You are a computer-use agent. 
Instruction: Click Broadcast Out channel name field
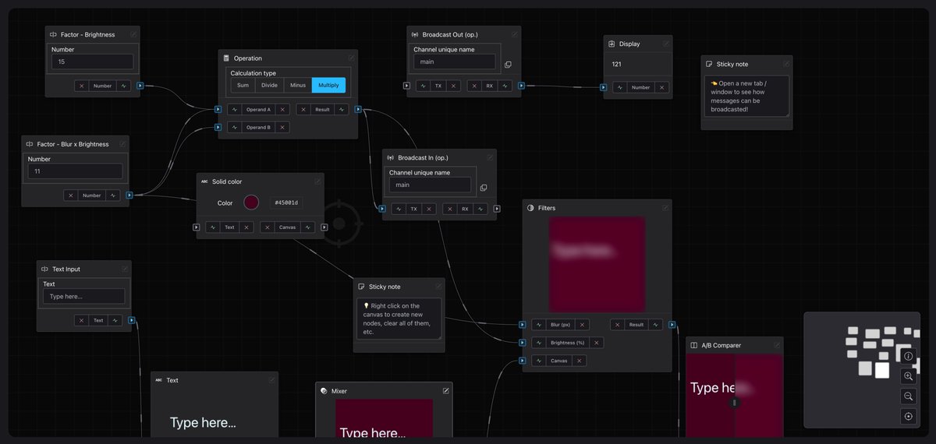pyautogui.click(x=455, y=62)
